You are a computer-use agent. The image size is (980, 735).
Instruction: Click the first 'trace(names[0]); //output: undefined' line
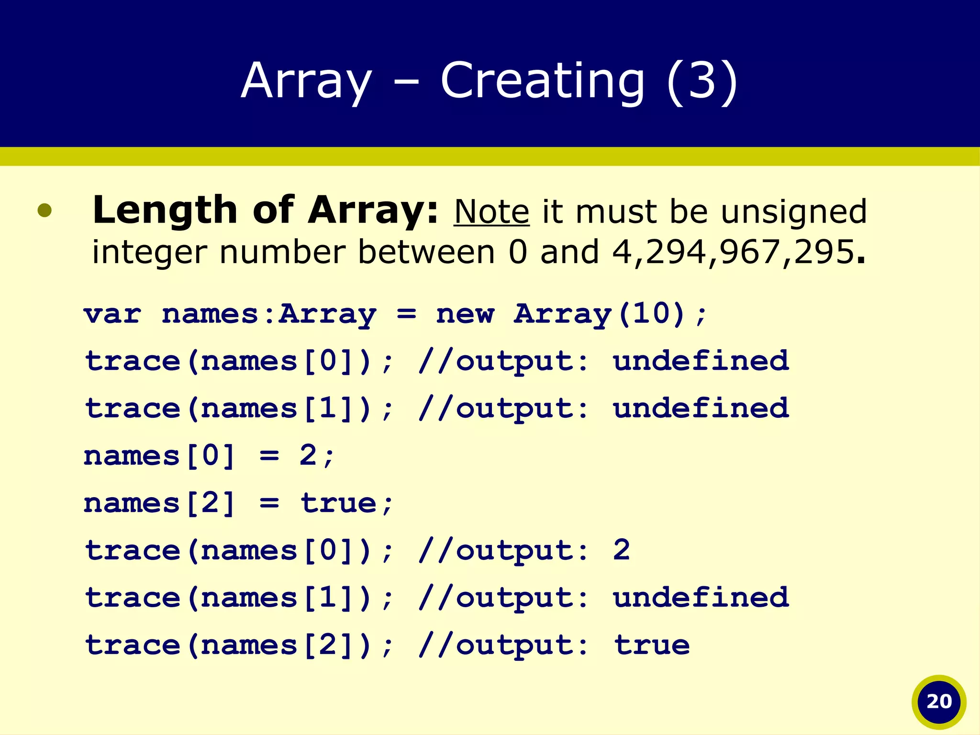coord(436,362)
